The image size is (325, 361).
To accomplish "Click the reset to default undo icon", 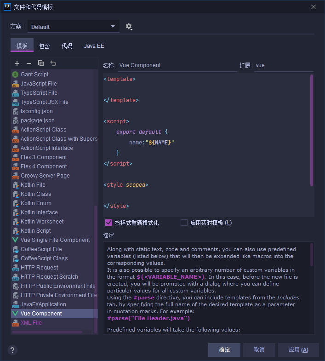I will pos(53,63).
